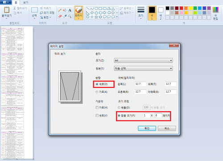The height and width of the screenshot is (161, 223).
Task: Click Resize (크기 조정) in the ribbon
Action: 47,13
